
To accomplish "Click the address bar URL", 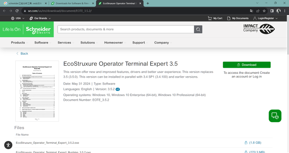I will tap(60, 11).
